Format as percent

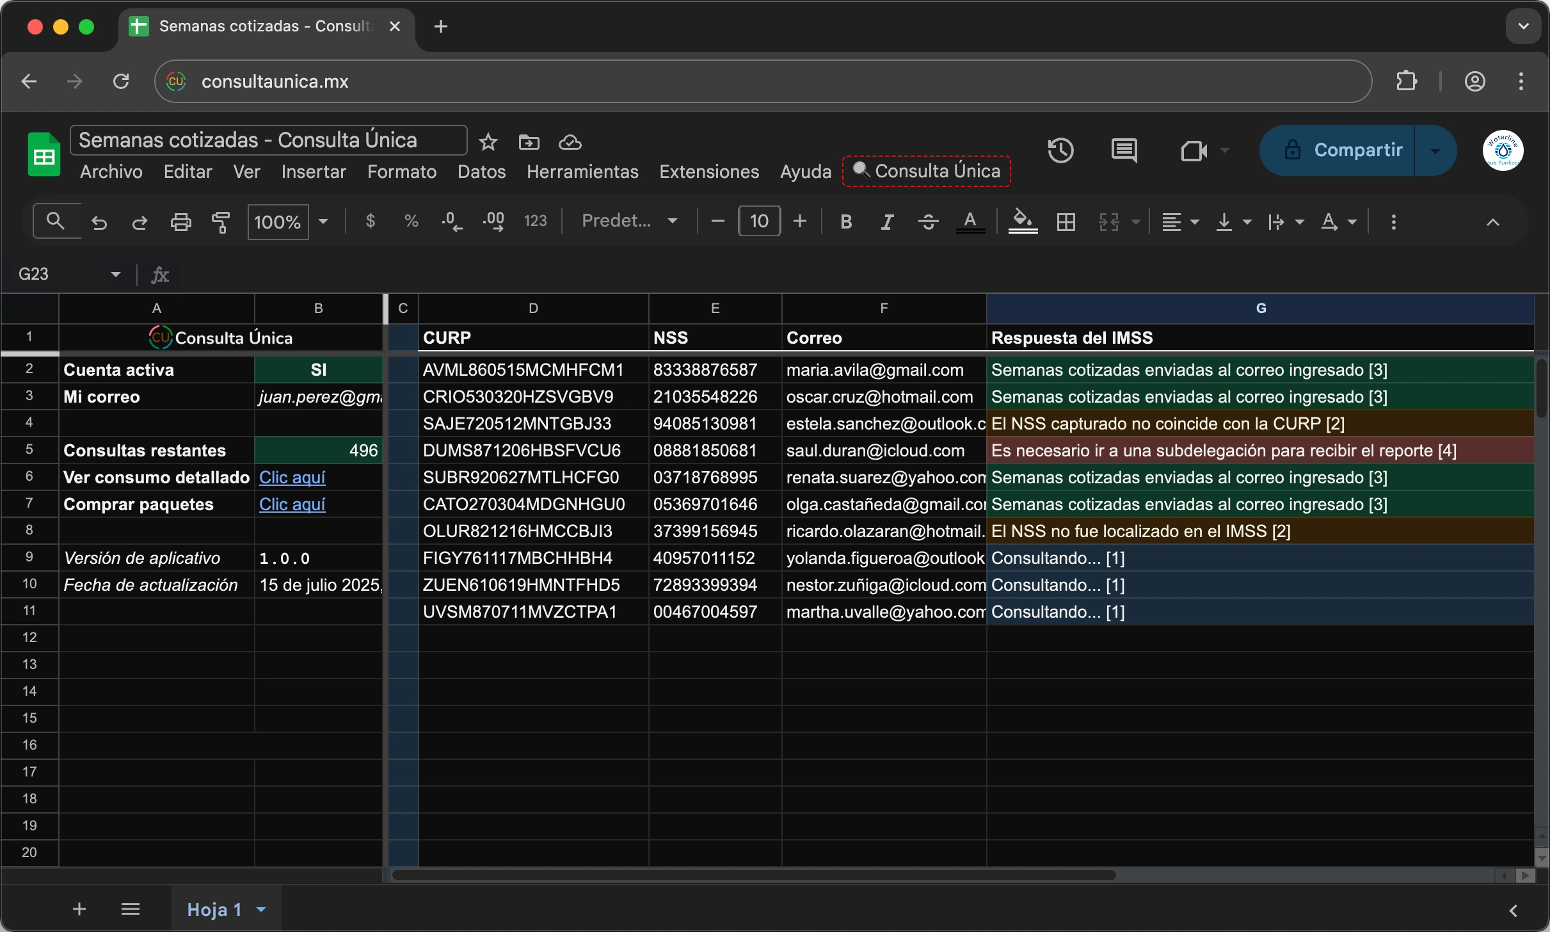click(x=411, y=221)
